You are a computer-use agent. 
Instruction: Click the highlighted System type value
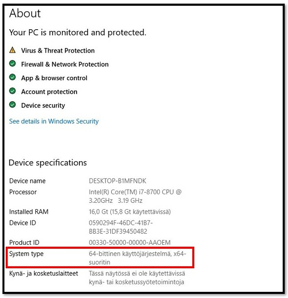pos(137,258)
